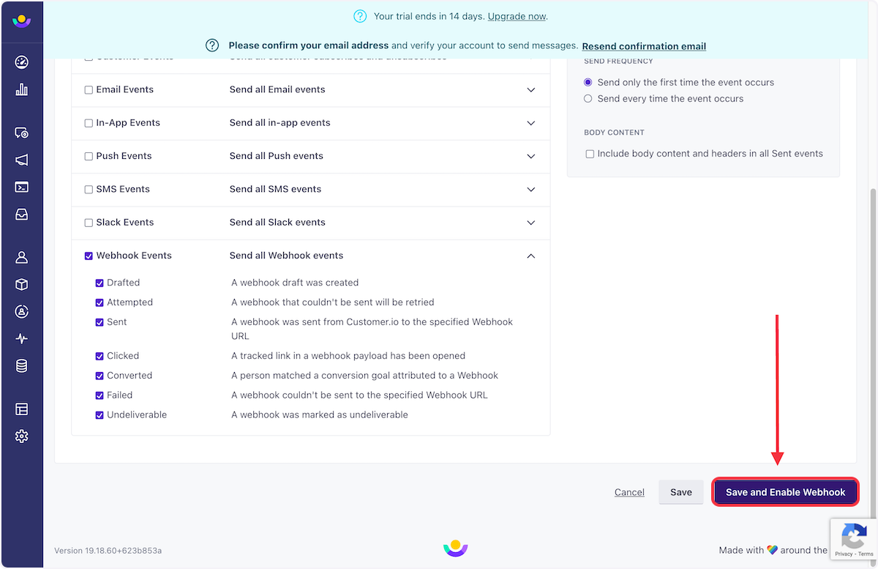Open the activity pulse icon
The image size is (878, 569).
point(21,338)
